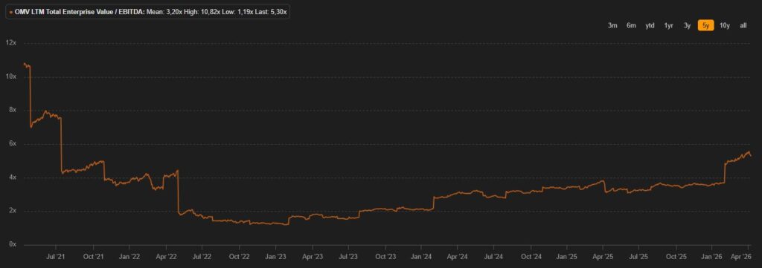Screen dimensions: 762x268
Task: Click the orange OMV legend dot
Action: (x=10, y=11)
